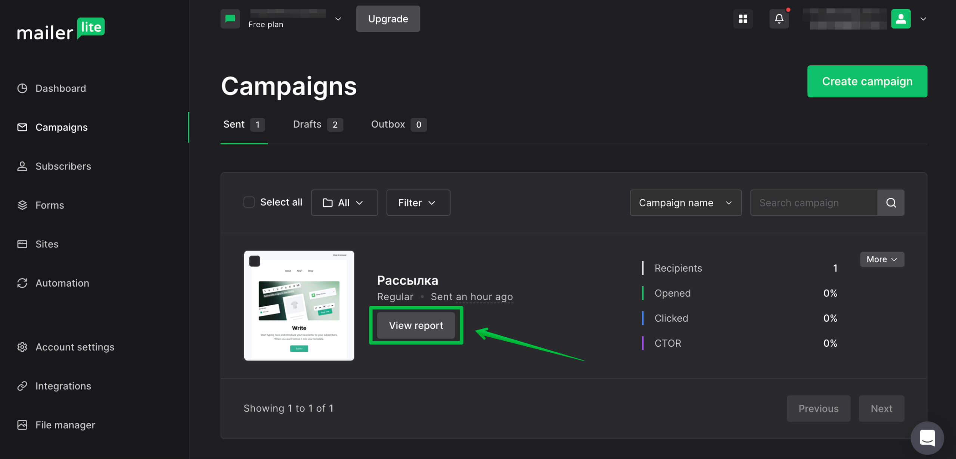This screenshot has height=459, width=956.
Task: Click the View report button
Action: (x=416, y=325)
